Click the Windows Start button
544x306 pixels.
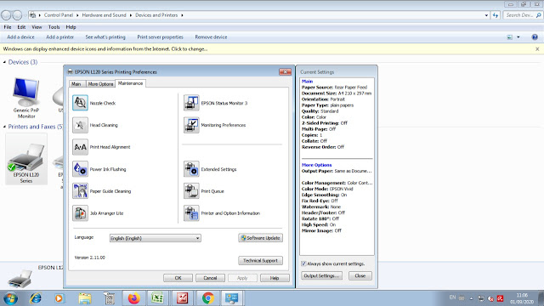tap(11, 298)
